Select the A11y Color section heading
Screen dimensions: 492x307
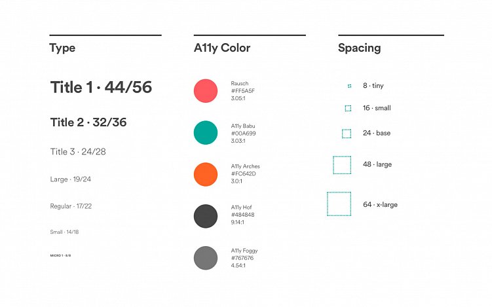222,48
